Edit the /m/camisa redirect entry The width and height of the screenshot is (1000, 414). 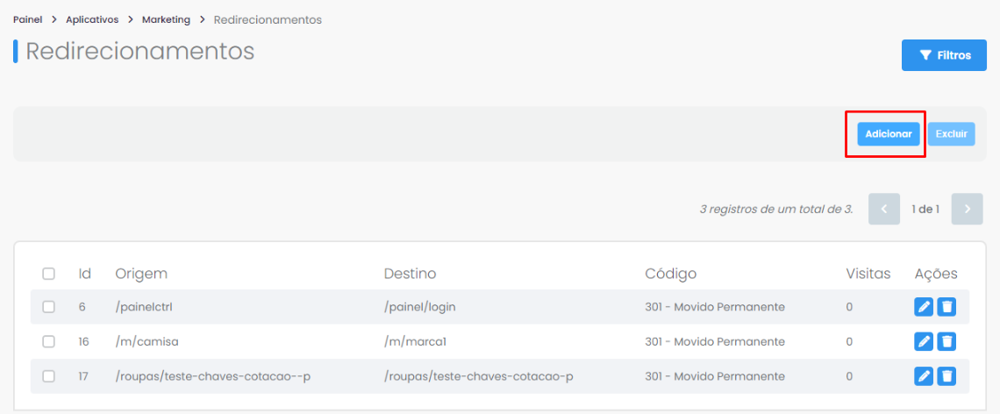point(924,341)
